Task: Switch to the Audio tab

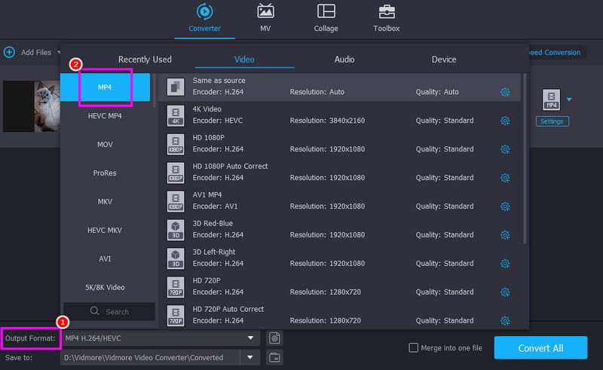Action: click(344, 60)
